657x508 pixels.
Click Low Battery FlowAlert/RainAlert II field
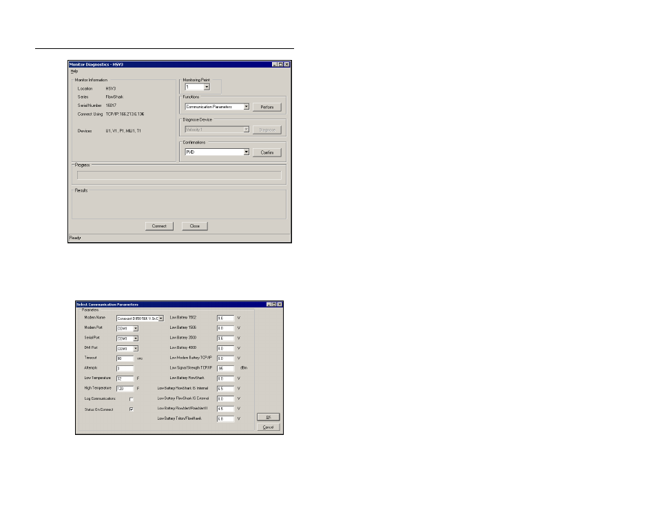pyautogui.click(x=225, y=409)
